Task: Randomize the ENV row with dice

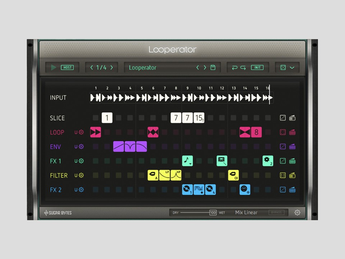Action: tap(283, 146)
